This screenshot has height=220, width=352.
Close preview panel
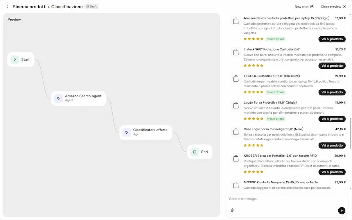pyautogui.click(x=333, y=7)
